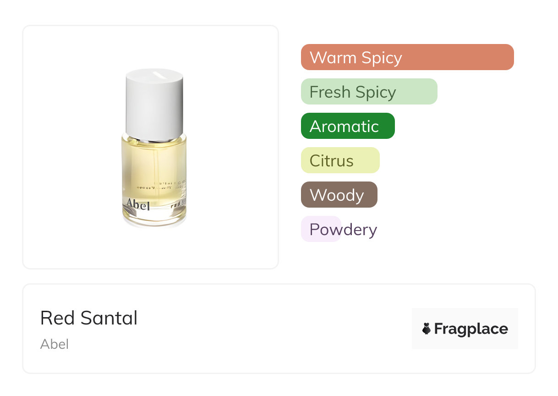Image resolution: width=558 pixels, height=396 pixels.
Task: Click the clear glass base of the bottle
Action: click(x=154, y=218)
